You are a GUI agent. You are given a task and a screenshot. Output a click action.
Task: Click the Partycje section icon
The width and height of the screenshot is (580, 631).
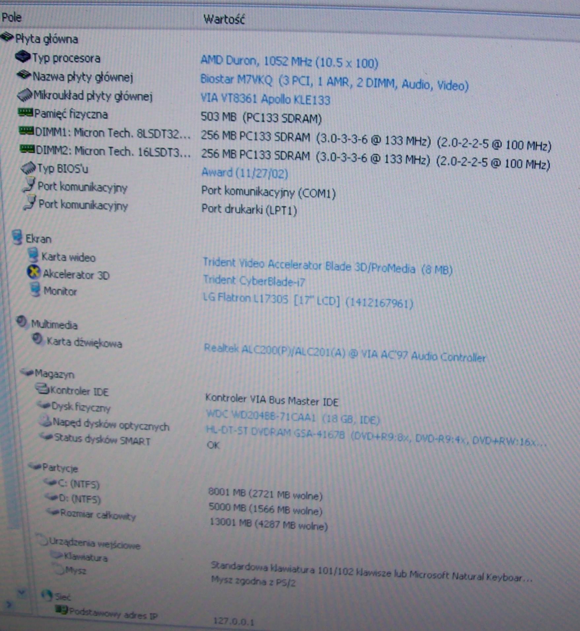(x=35, y=466)
